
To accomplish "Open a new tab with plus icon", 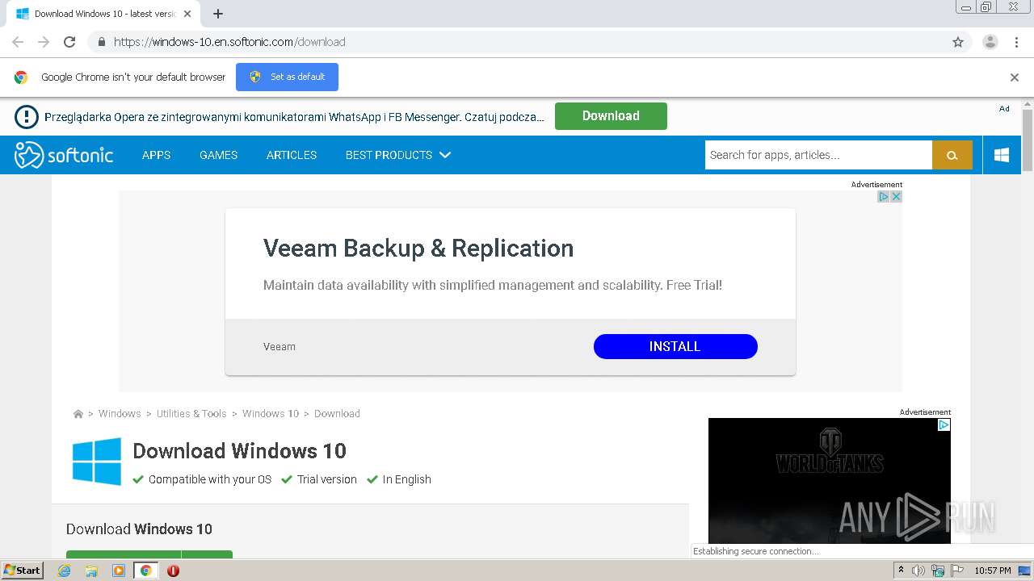I will pos(218,14).
